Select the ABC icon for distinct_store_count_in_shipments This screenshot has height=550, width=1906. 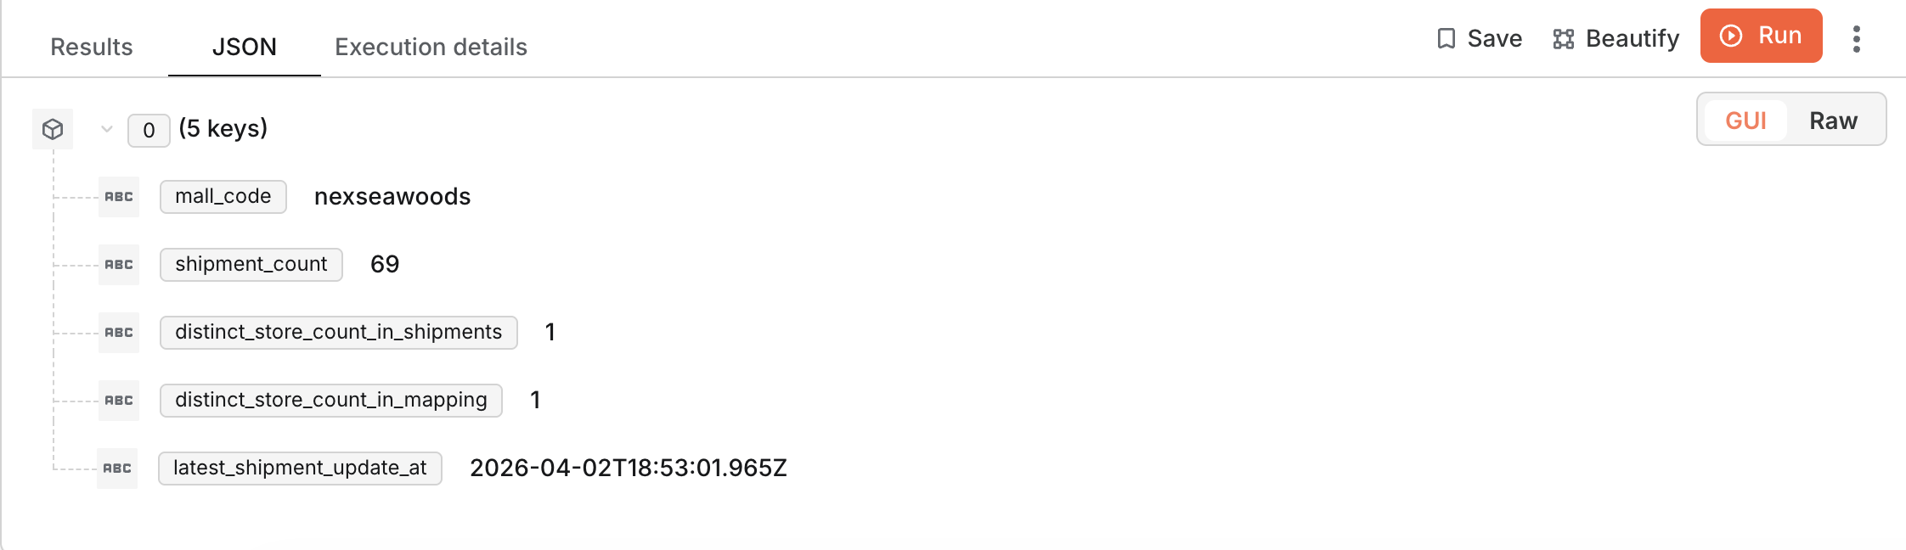(x=118, y=333)
